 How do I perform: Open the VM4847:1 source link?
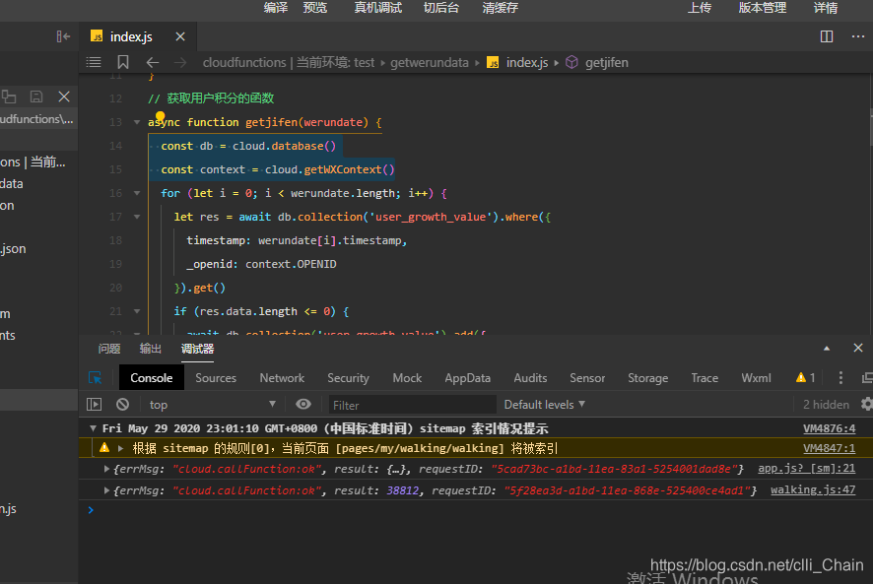(829, 448)
